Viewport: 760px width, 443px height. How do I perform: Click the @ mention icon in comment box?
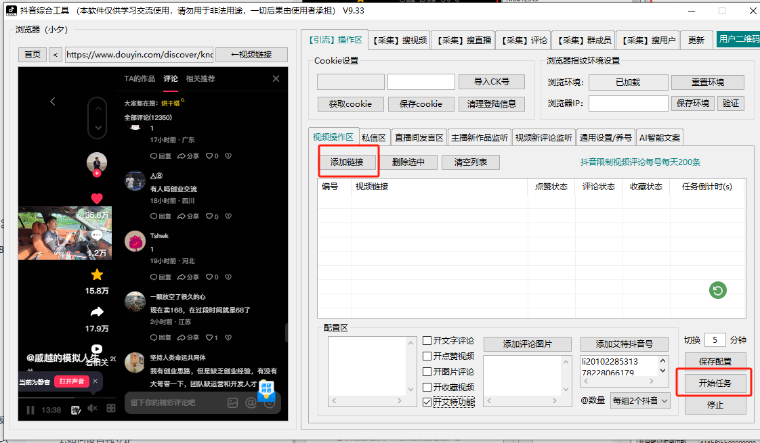click(x=251, y=402)
